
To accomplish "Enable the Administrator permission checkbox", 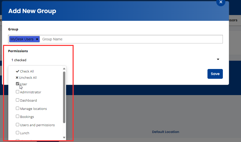I will tap(18, 92).
